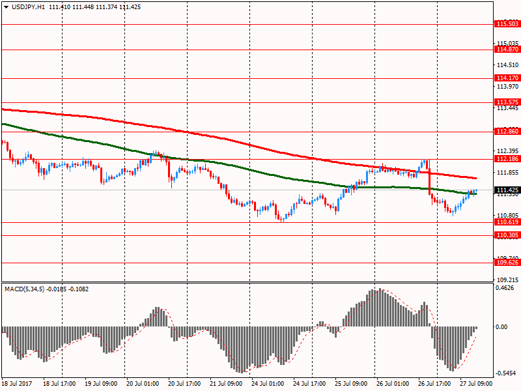This screenshot has width=521, height=391.
Task: Select the 110.619 price level label
Action: pyautogui.click(x=507, y=222)
